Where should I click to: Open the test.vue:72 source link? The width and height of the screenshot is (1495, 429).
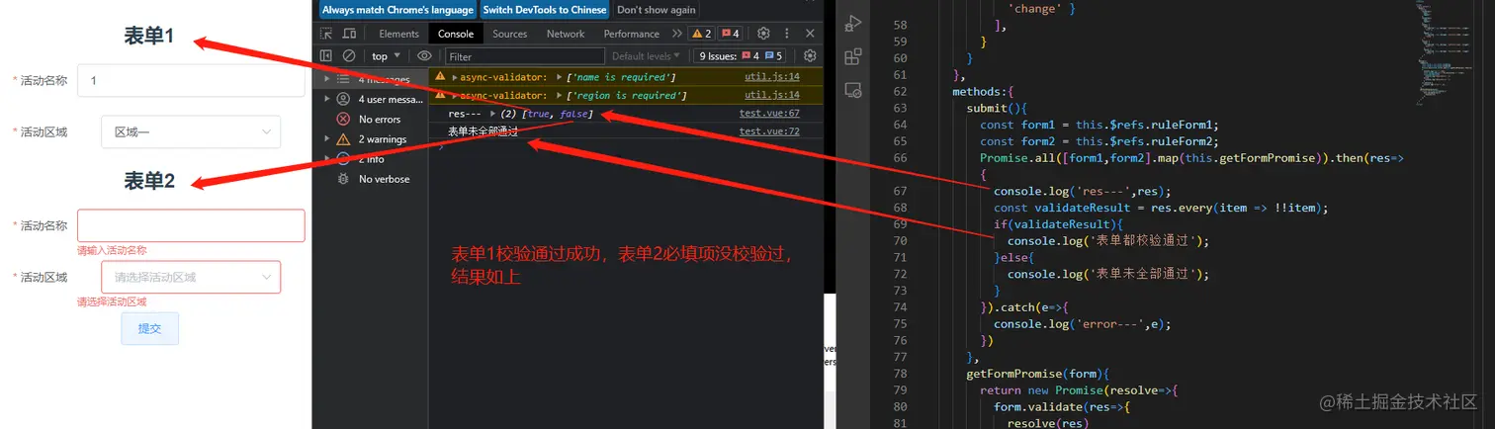(769, 131)
